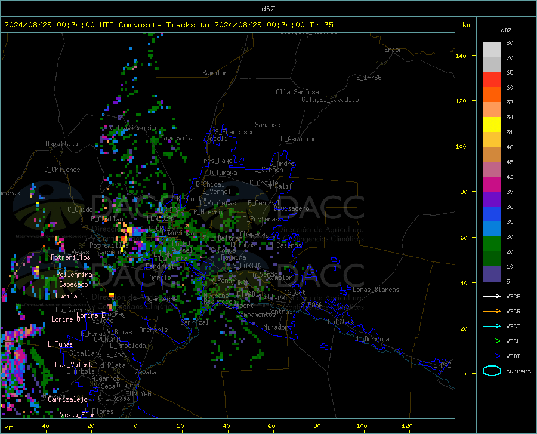Screen dimensions: 537x434
Task: Click the S_MARTIN map label
Action: 247,266
